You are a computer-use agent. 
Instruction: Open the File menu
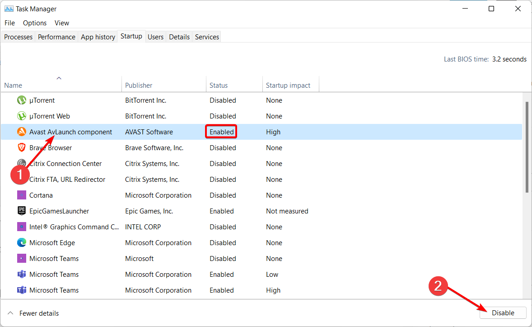point(9,23)
